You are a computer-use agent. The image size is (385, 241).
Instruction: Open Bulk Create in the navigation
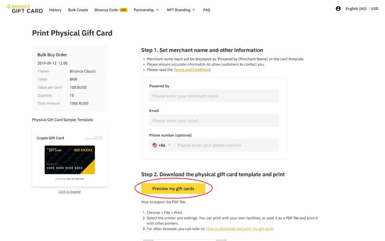78,10
